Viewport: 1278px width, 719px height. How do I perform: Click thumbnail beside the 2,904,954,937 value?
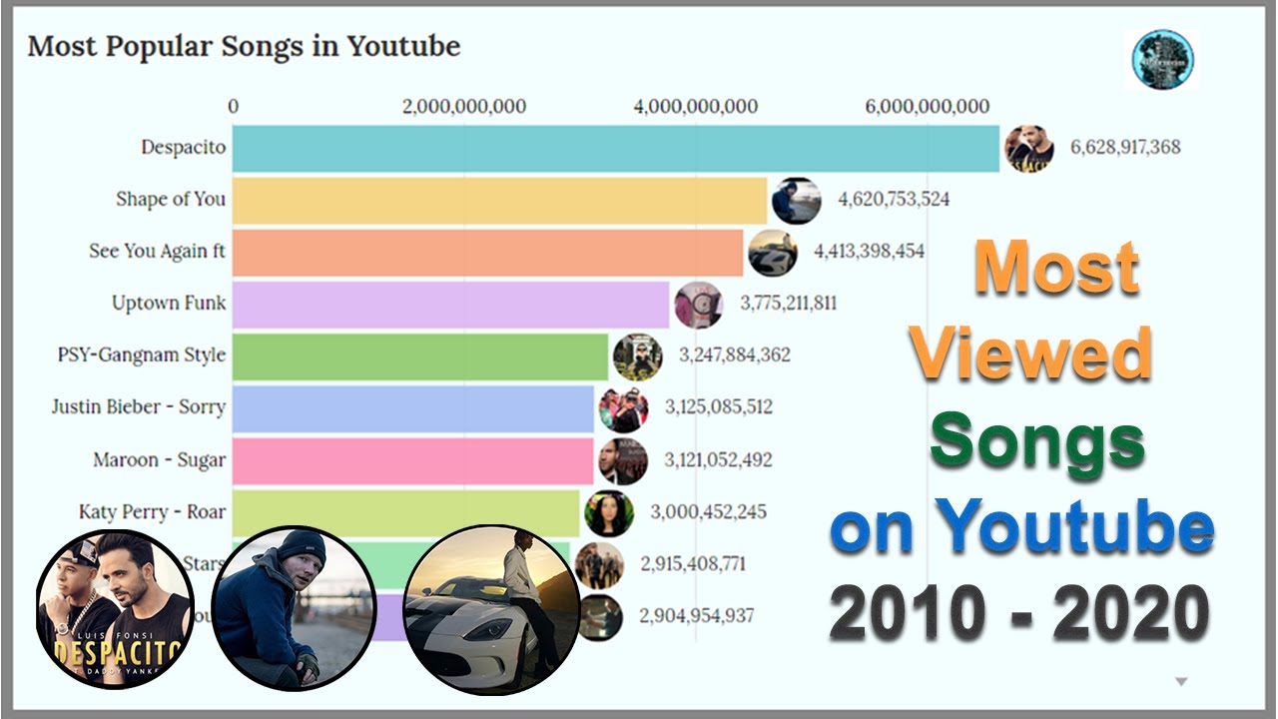600,617
